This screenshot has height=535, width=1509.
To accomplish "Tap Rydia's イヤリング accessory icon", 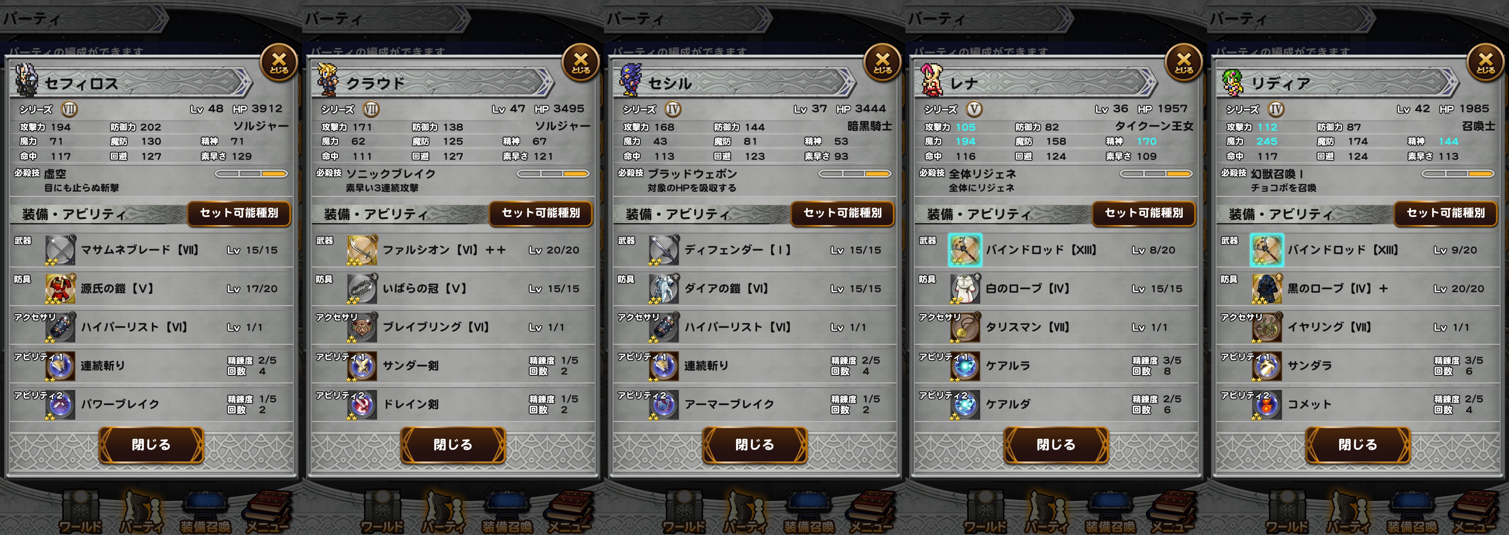I will point(1267,327).
